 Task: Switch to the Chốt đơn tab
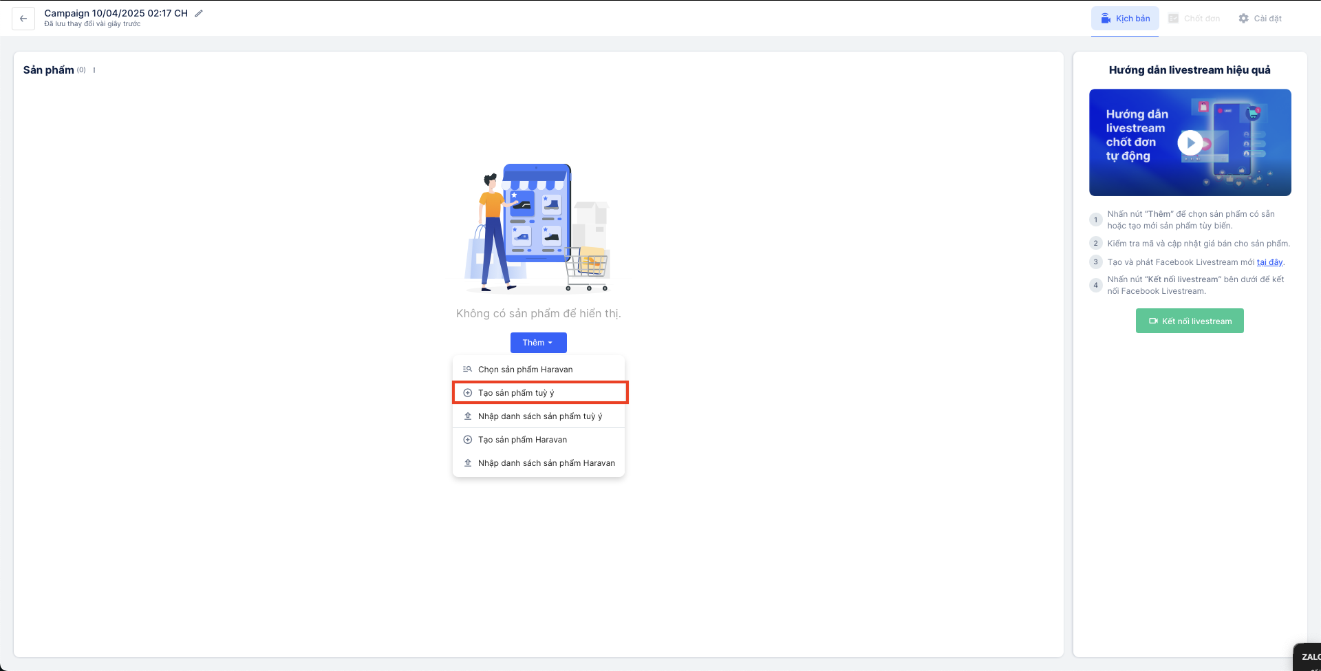point(1194,19)
